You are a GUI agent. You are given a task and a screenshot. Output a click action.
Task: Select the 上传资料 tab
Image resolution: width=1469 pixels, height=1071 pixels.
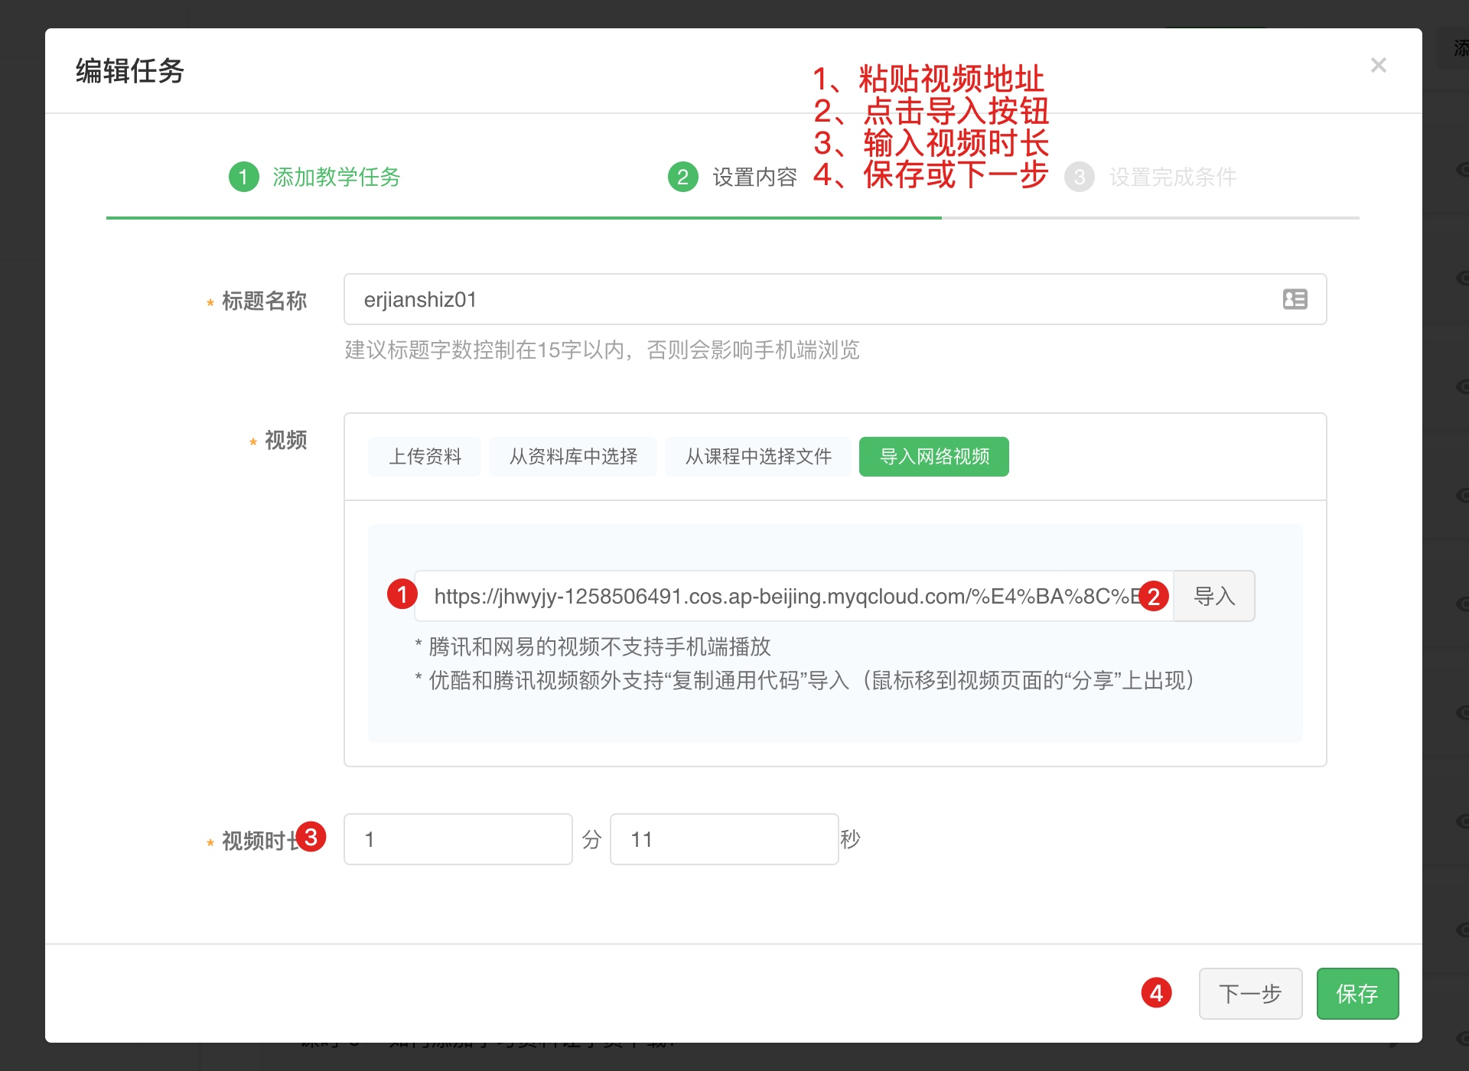pyautogui.click(x=425, y=457)
